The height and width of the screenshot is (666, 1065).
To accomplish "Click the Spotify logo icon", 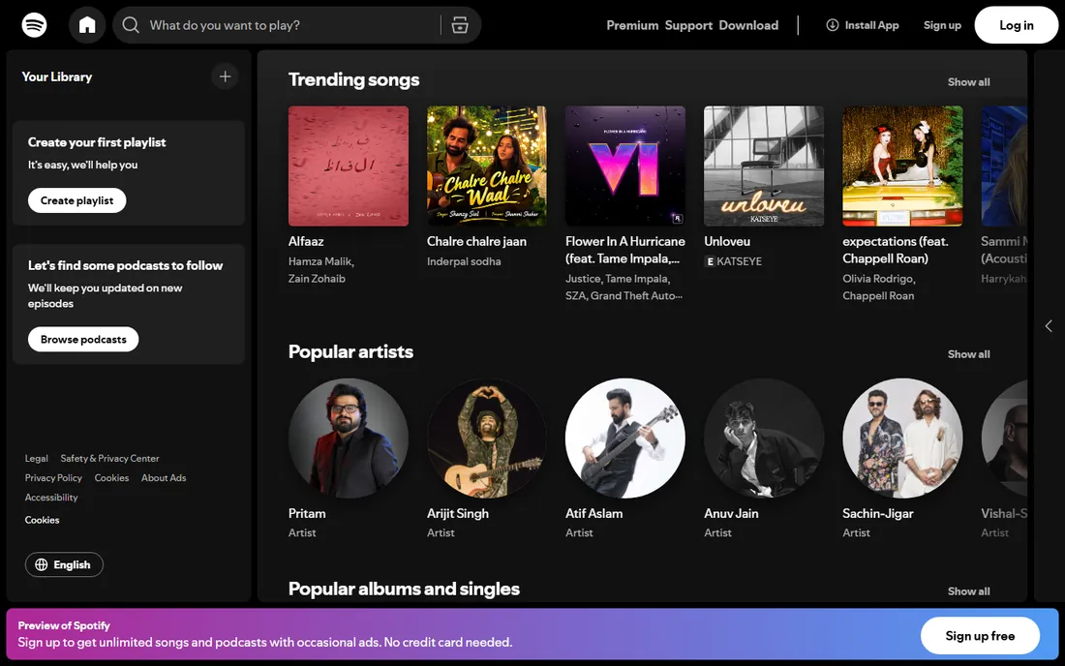I will point(34,25).
